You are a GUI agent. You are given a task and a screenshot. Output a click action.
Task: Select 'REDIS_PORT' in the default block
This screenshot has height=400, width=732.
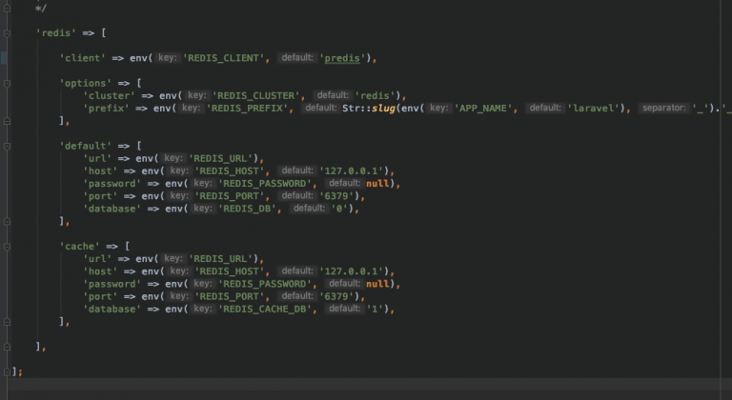(230, 196)
